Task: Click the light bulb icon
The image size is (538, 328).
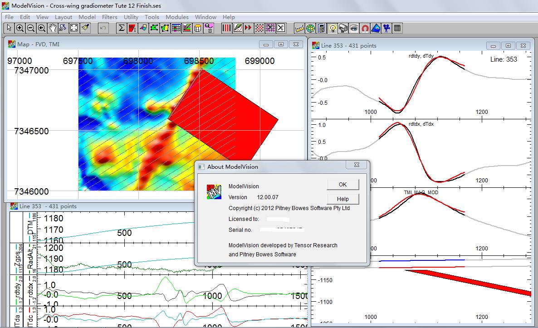Action: click(332, 28)
